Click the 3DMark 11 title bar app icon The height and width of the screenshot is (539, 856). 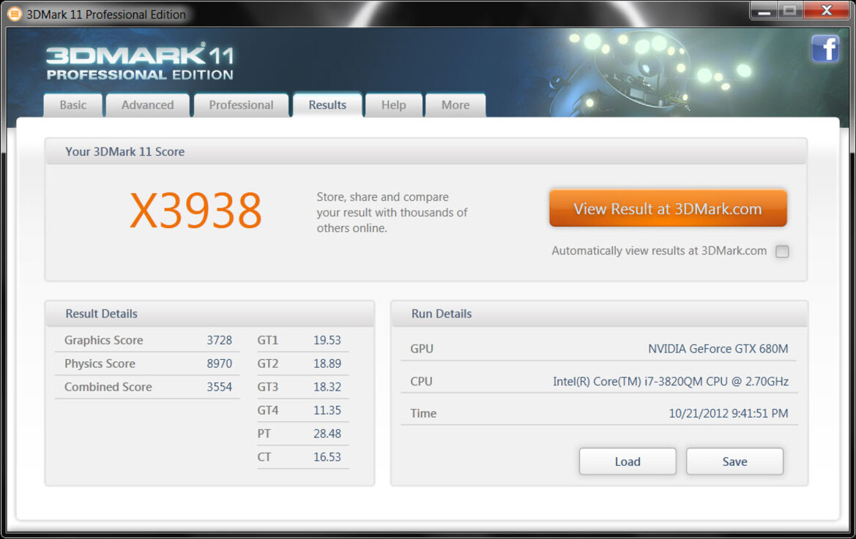click(x=14, y=14)
